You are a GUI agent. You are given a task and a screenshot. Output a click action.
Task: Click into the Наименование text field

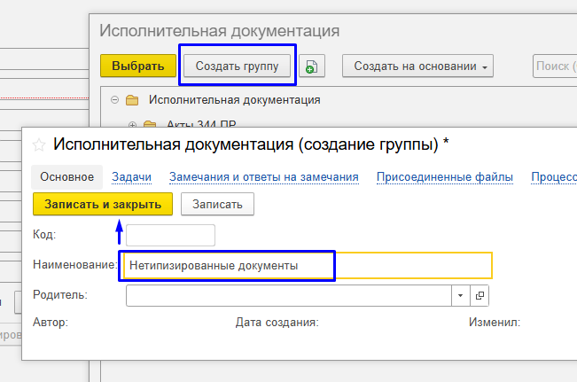coord(306,265)
